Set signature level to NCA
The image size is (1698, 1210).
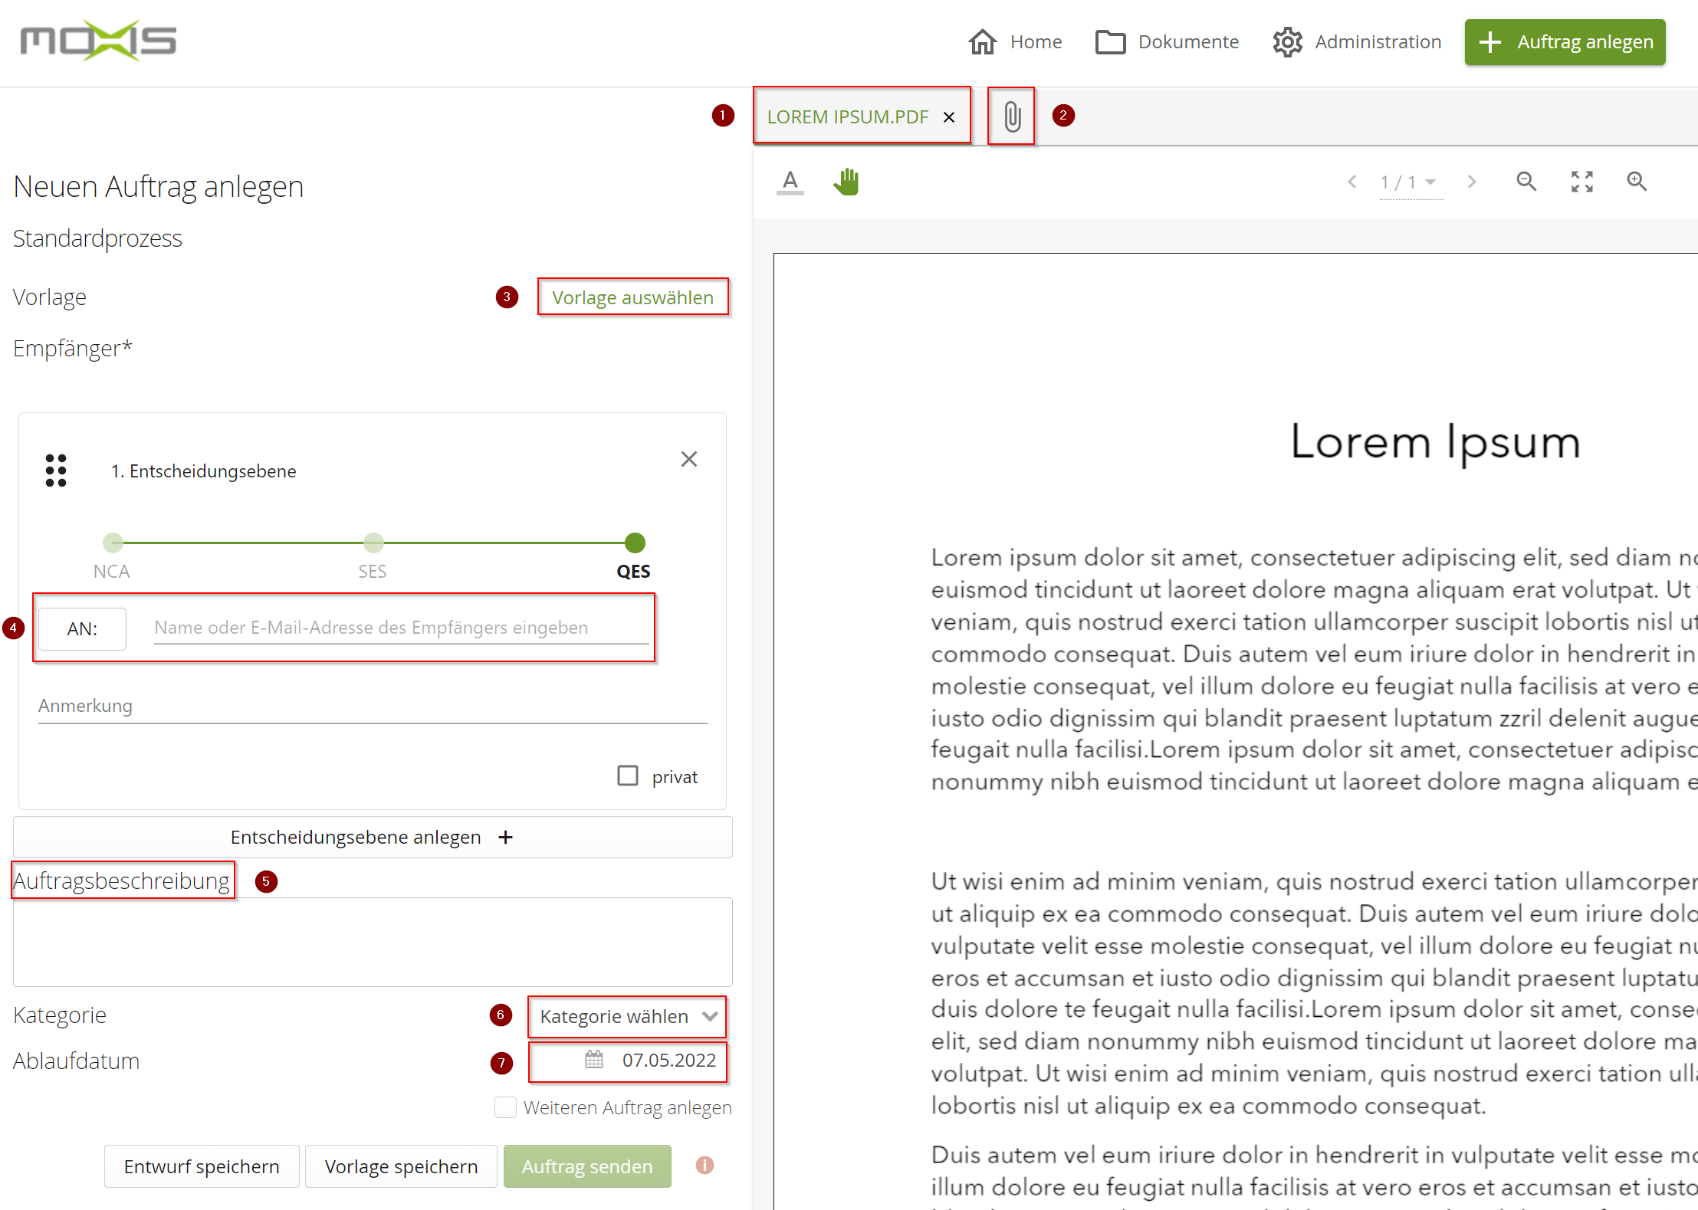coord(113,543)
